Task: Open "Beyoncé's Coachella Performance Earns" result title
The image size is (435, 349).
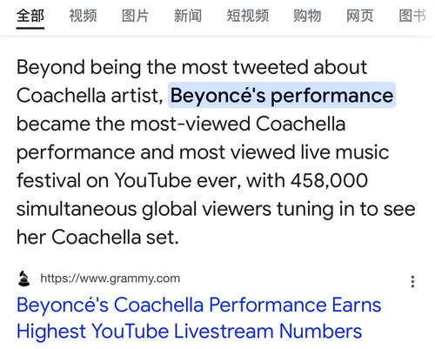Action: click(x=199, y=305)
